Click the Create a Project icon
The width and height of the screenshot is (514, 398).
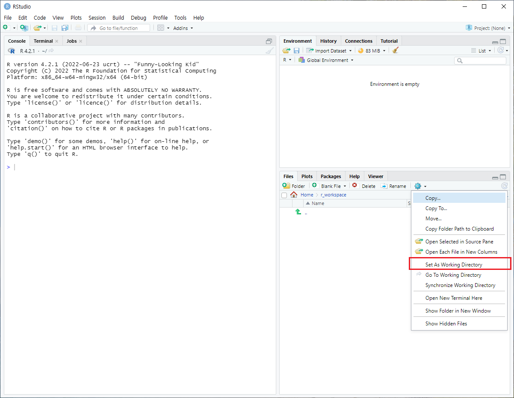(x=24, y=28)
